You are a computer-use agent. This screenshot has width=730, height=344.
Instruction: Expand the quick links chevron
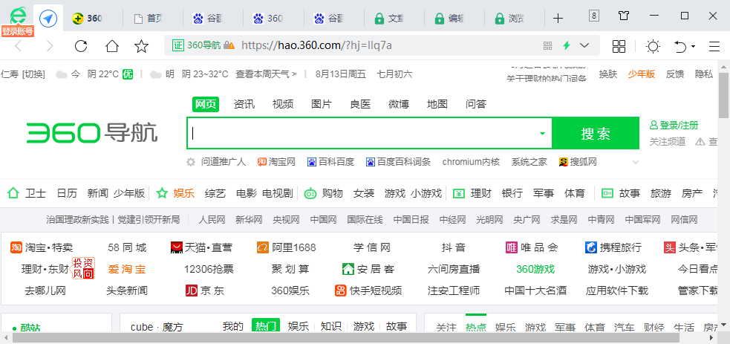[636, 163]
